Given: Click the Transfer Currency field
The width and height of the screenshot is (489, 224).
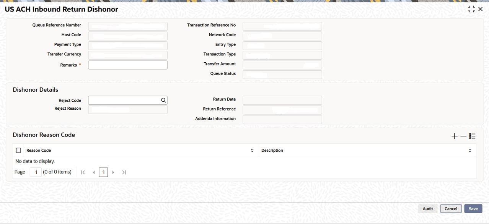Looking at the screenshot, I should click(x=128, y=55).
